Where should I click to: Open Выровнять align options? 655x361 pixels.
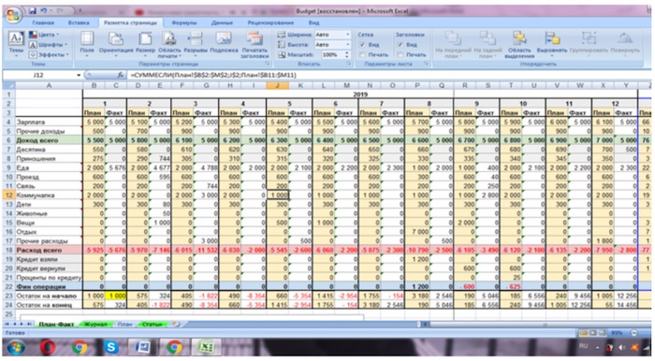[x=552, y=43]
